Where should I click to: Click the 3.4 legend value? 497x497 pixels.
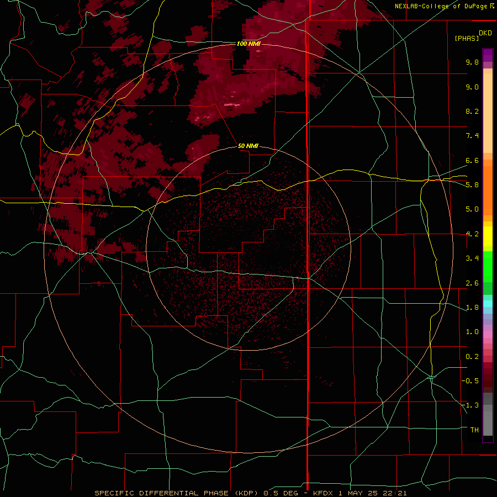pyautogui.click(x=472, y=258)
